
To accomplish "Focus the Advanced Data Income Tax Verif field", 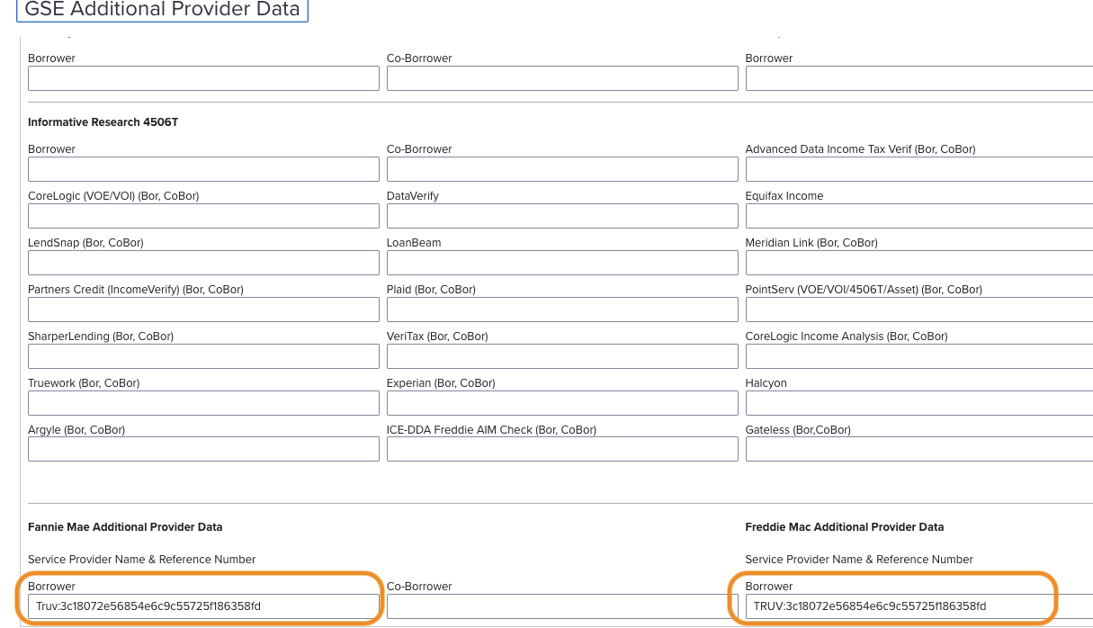I will point(919,169).
